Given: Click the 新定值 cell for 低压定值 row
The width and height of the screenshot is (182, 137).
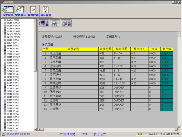Looking at the screenshot, I should point(166,53).
